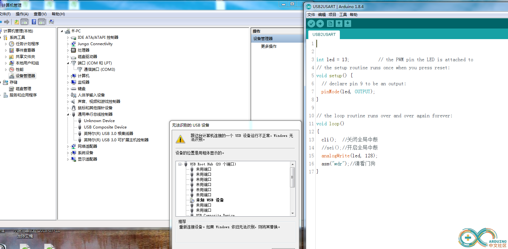Click the 设备管理器 icon in left tree
508x249 pixels.
(x=12, y=76)
